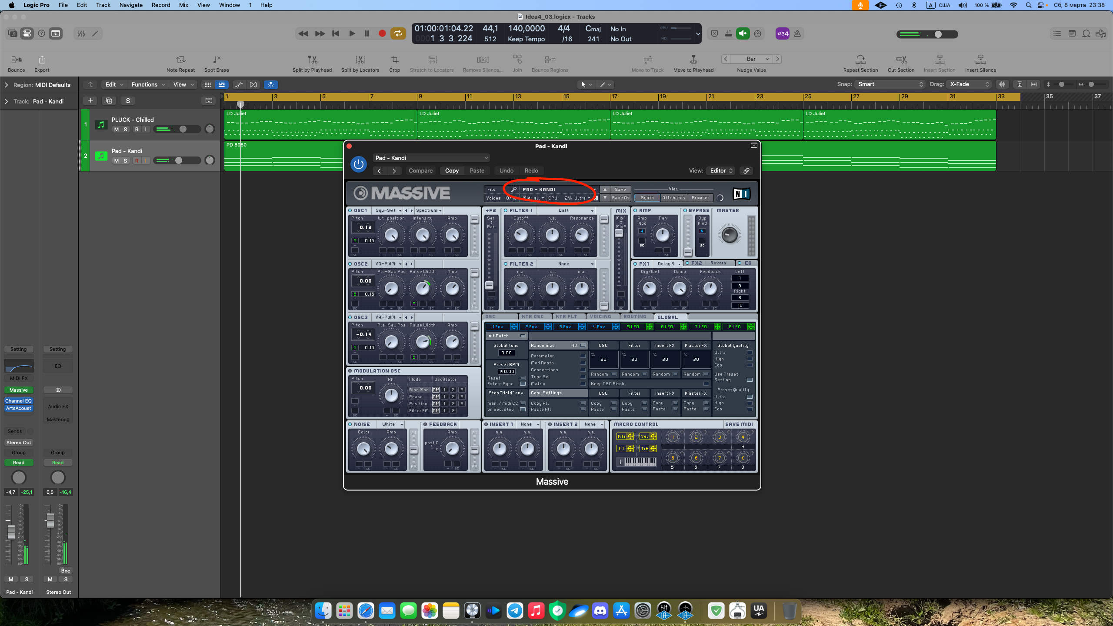The height and width of the screenshot is (626, 1113).
Task: Click the Bounce toolbar icon
Action: point(17,60)
